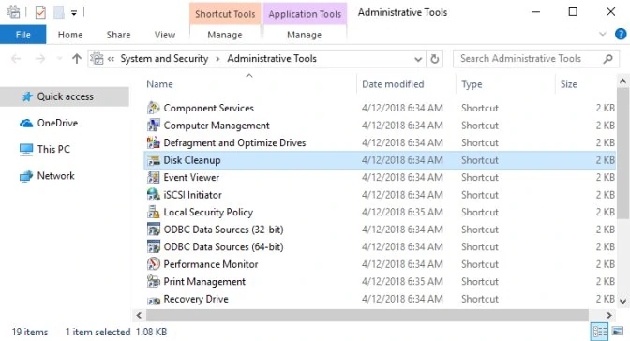Select the Print Management icon
630x341 pixels.
(154, 281)
